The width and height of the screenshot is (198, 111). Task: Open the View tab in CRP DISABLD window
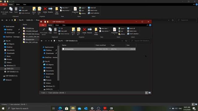(64, 25)
